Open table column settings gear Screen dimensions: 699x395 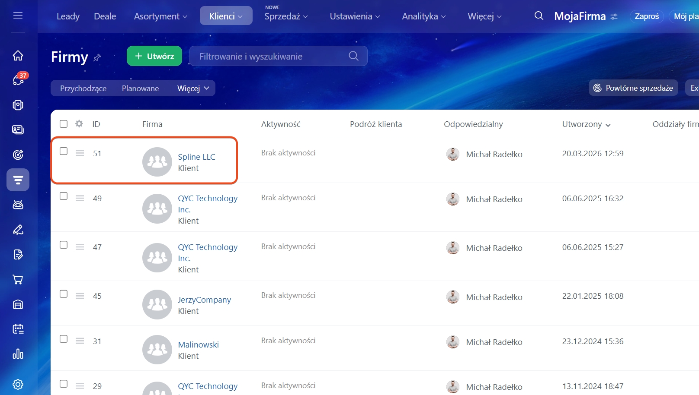click(x=79, y=124)
